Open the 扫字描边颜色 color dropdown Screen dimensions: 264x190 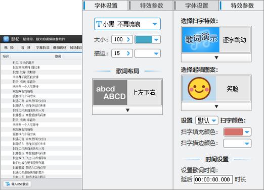(237, 143)
